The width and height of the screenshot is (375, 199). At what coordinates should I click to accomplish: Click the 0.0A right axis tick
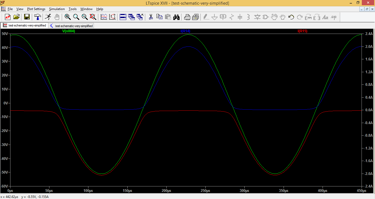click(369, 110)
